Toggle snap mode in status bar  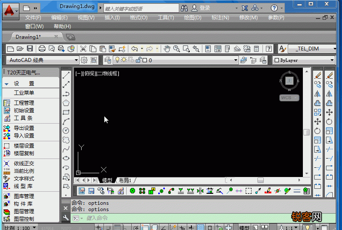coord(108,227)
